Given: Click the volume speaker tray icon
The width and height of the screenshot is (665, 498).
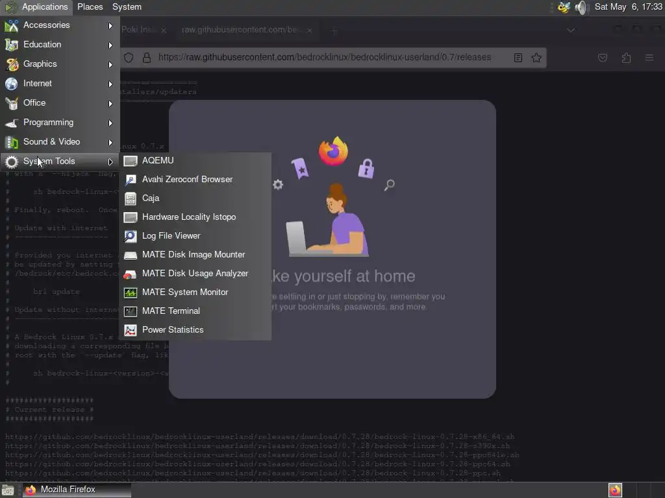Looking at the screenshot, I should 581,7.
